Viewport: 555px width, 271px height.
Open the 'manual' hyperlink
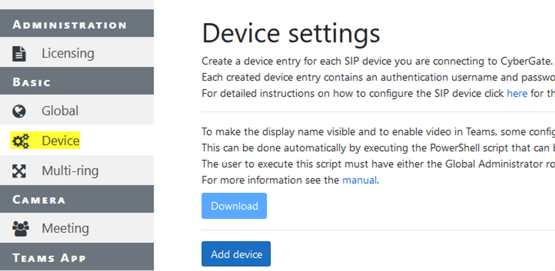coord(359,180)
